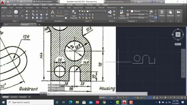The height and width of the screenshot is (105, 187).
Task: Click the Help question mark icon
Action: click(x=161, y=2)
